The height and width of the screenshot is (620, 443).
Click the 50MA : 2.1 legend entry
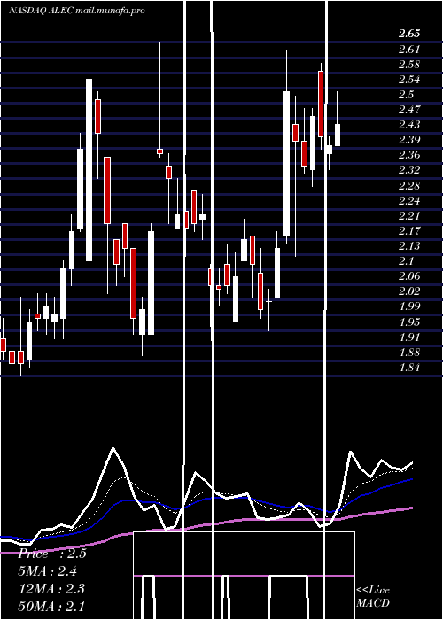pyautogui.click(x=51, y=606)
